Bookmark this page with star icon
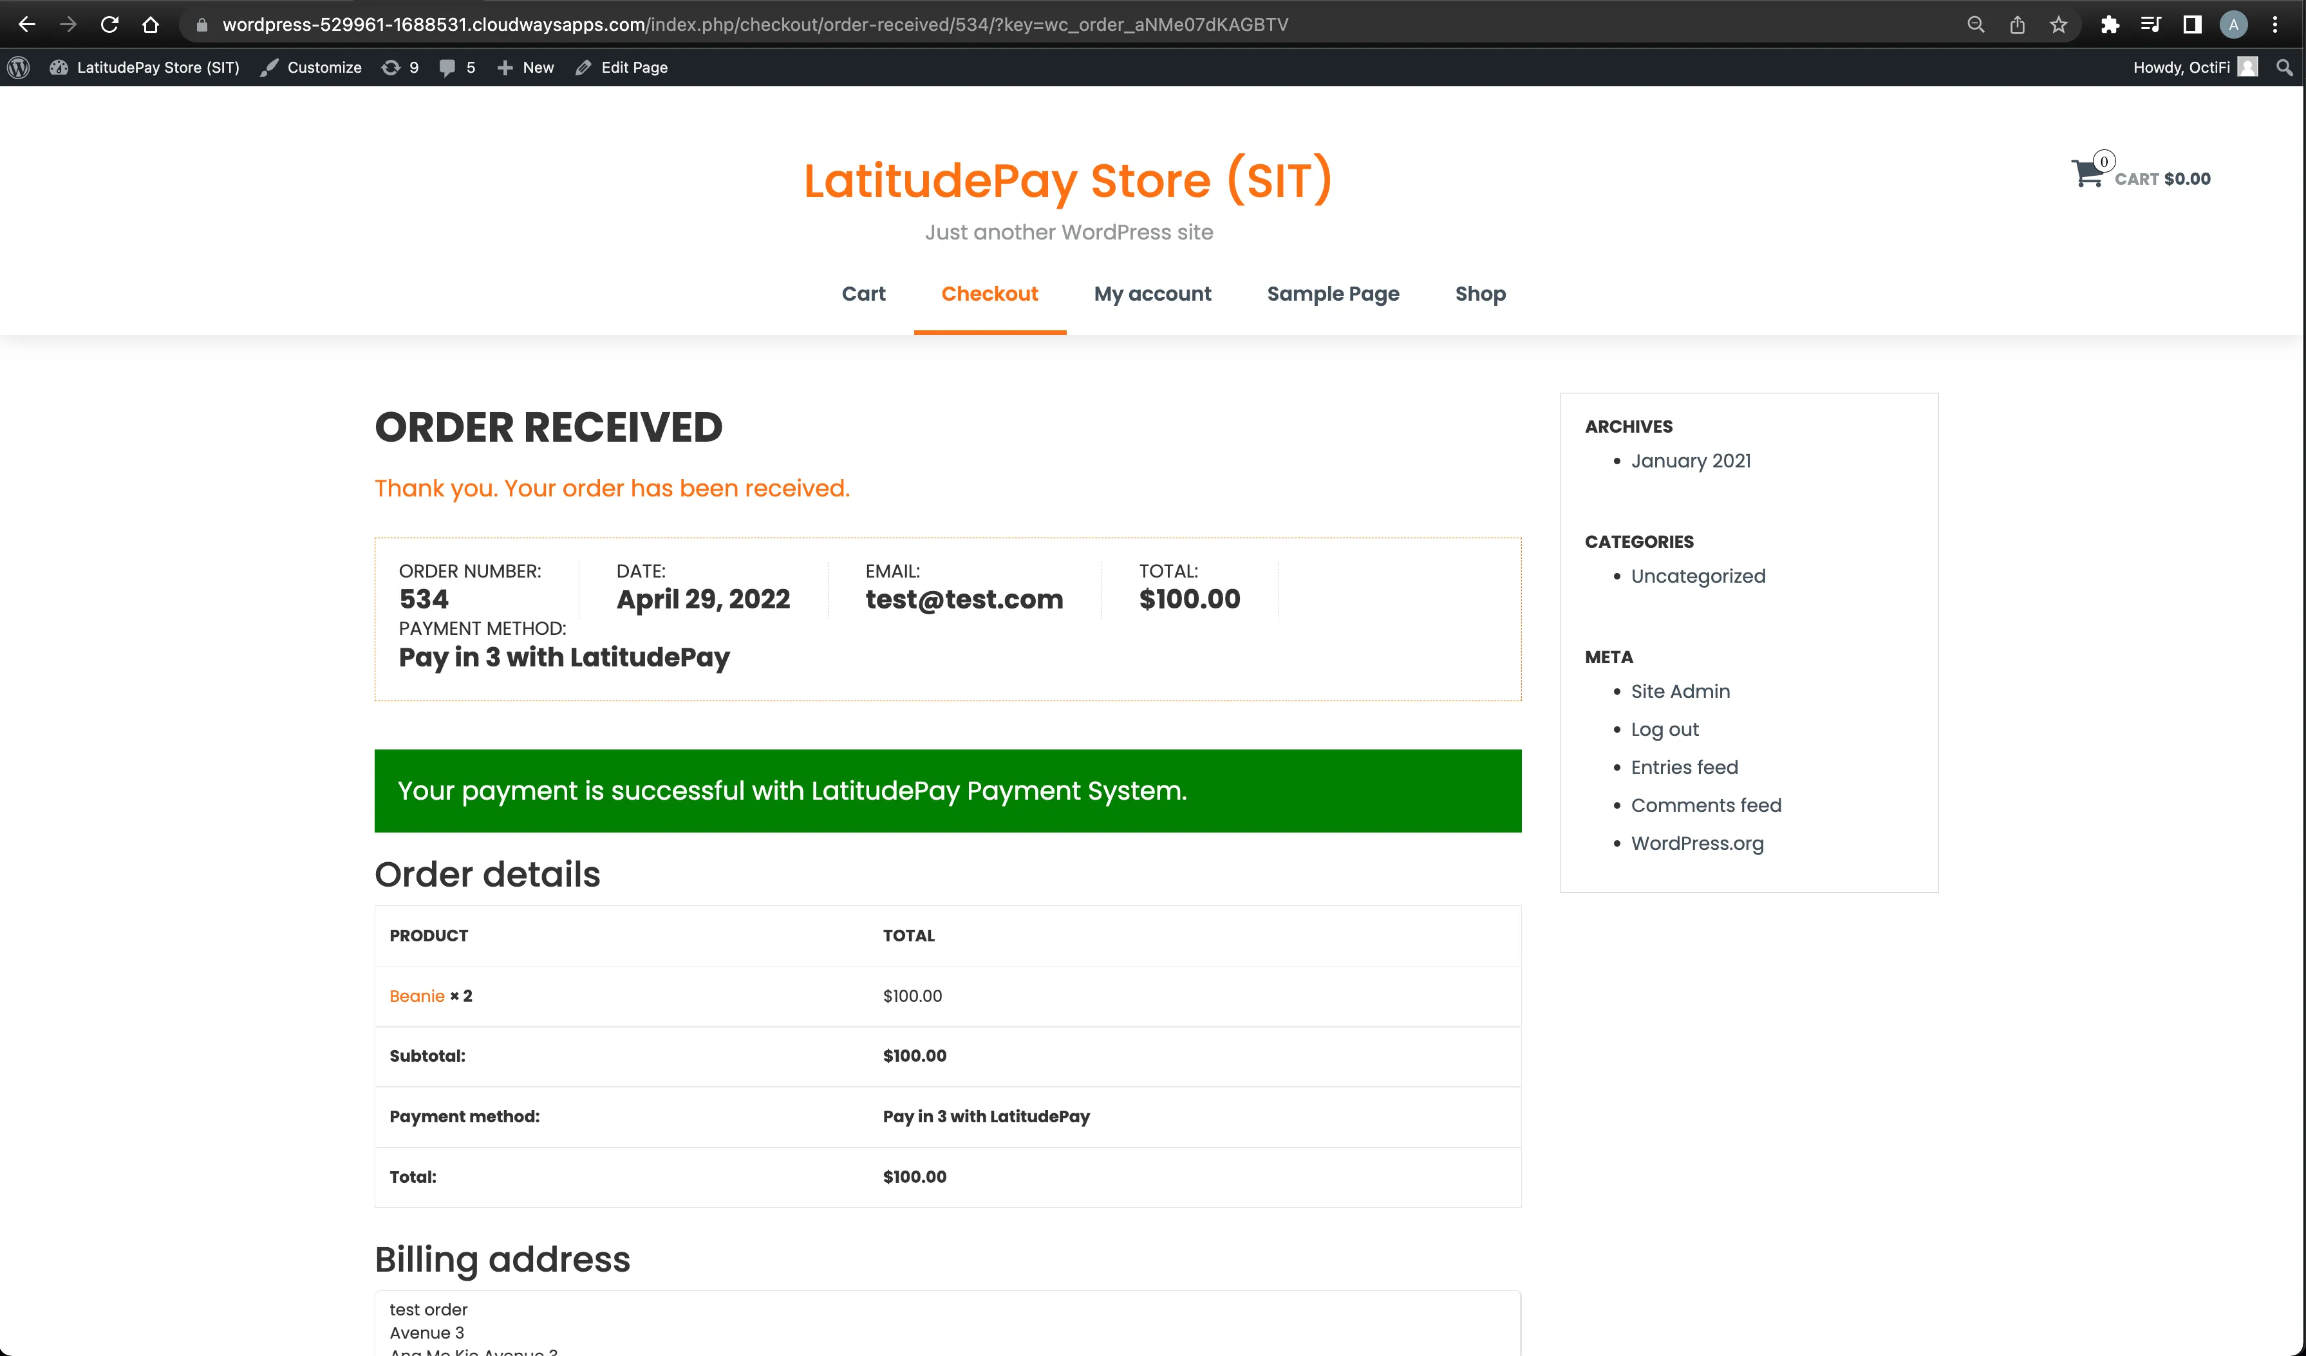 point(2059,24)
